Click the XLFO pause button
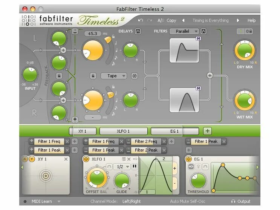 [x=135, y=167]
